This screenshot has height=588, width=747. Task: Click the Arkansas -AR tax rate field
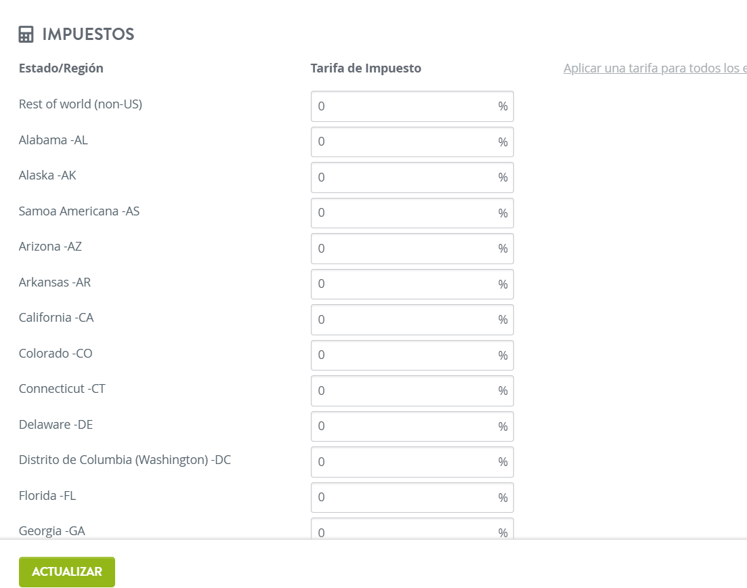point(412,284)
